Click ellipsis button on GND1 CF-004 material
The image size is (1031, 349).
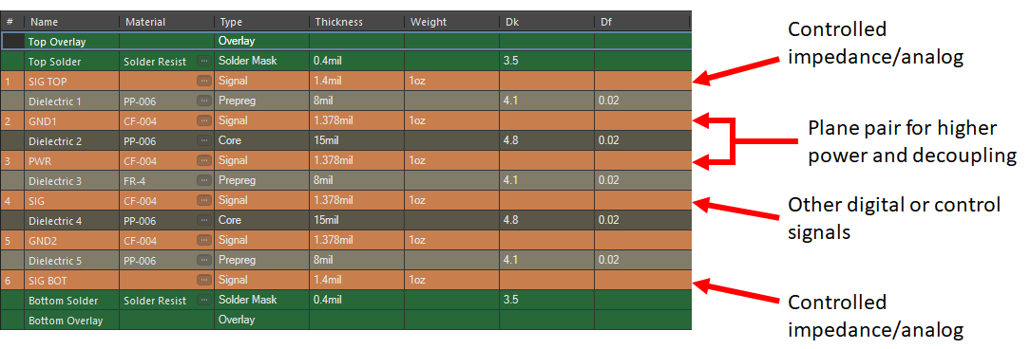click(205, 120)
